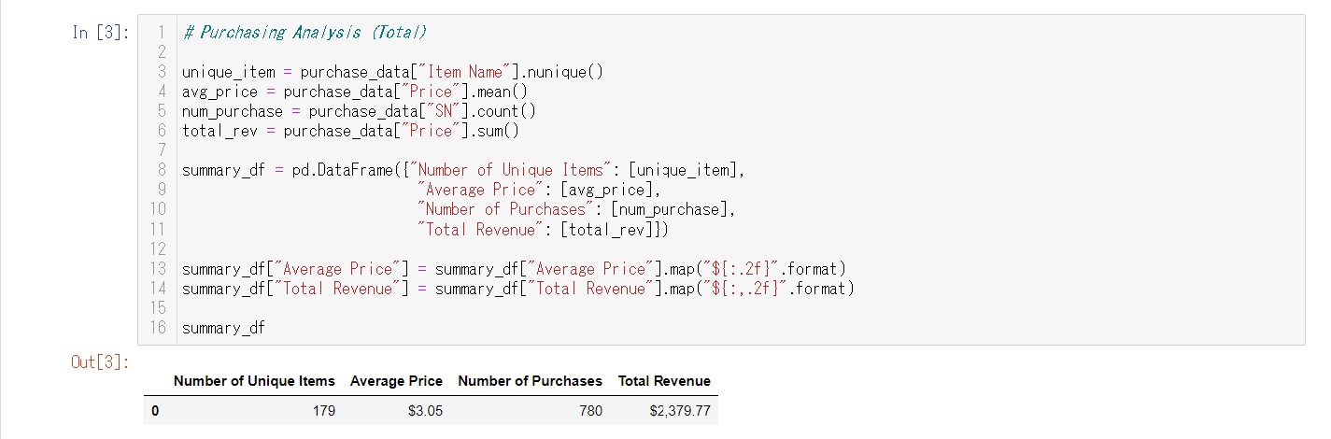Click the Number of Purchases column header
The image size is (1331, 439).
531,381
